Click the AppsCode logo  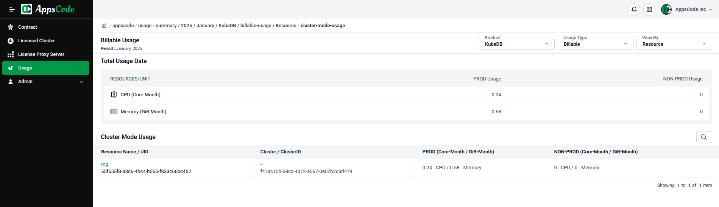click(x=48, y=9)
